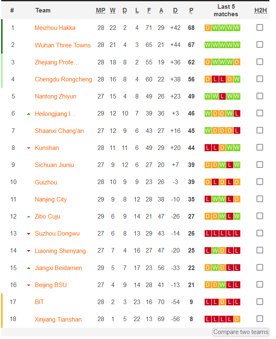The image size is (276, 339).
Task: Click the latest green W form icon for Meizhou Hakka
Action: click(237, 28)
